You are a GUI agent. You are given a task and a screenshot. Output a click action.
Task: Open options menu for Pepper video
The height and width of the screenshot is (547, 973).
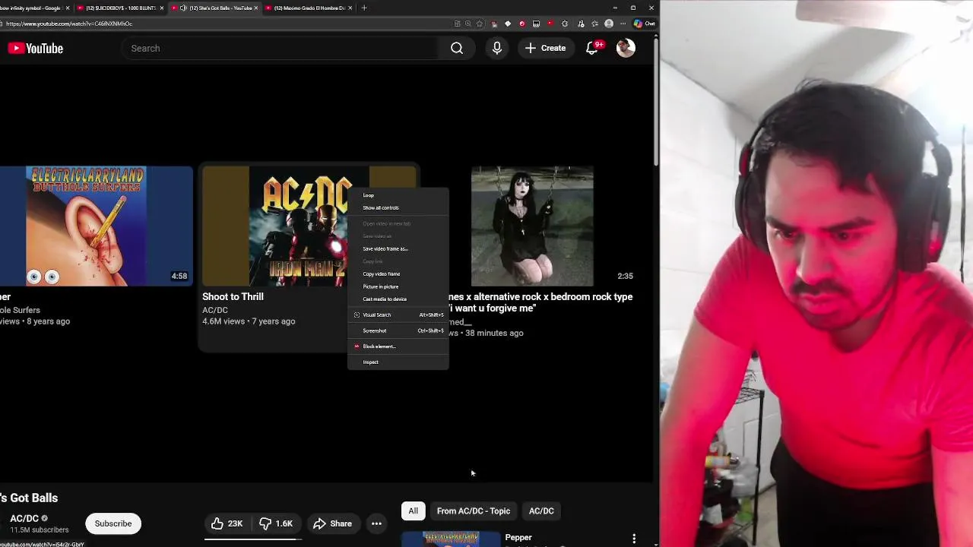[x=634, y=539]
